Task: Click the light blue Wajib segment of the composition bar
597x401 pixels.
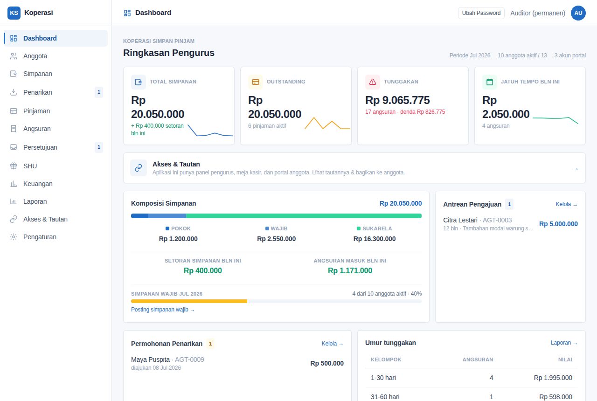Action: click(167, 216)
